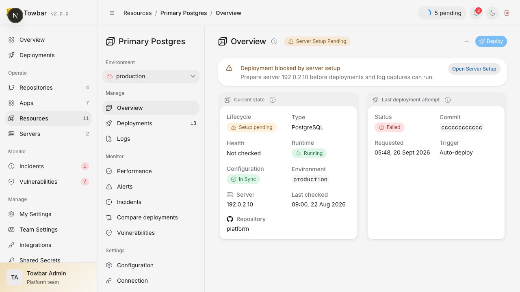The height and width of the screenshot is (292, 520).
Task: Expand the production environment dropdown
Action: tap(151, 76)
